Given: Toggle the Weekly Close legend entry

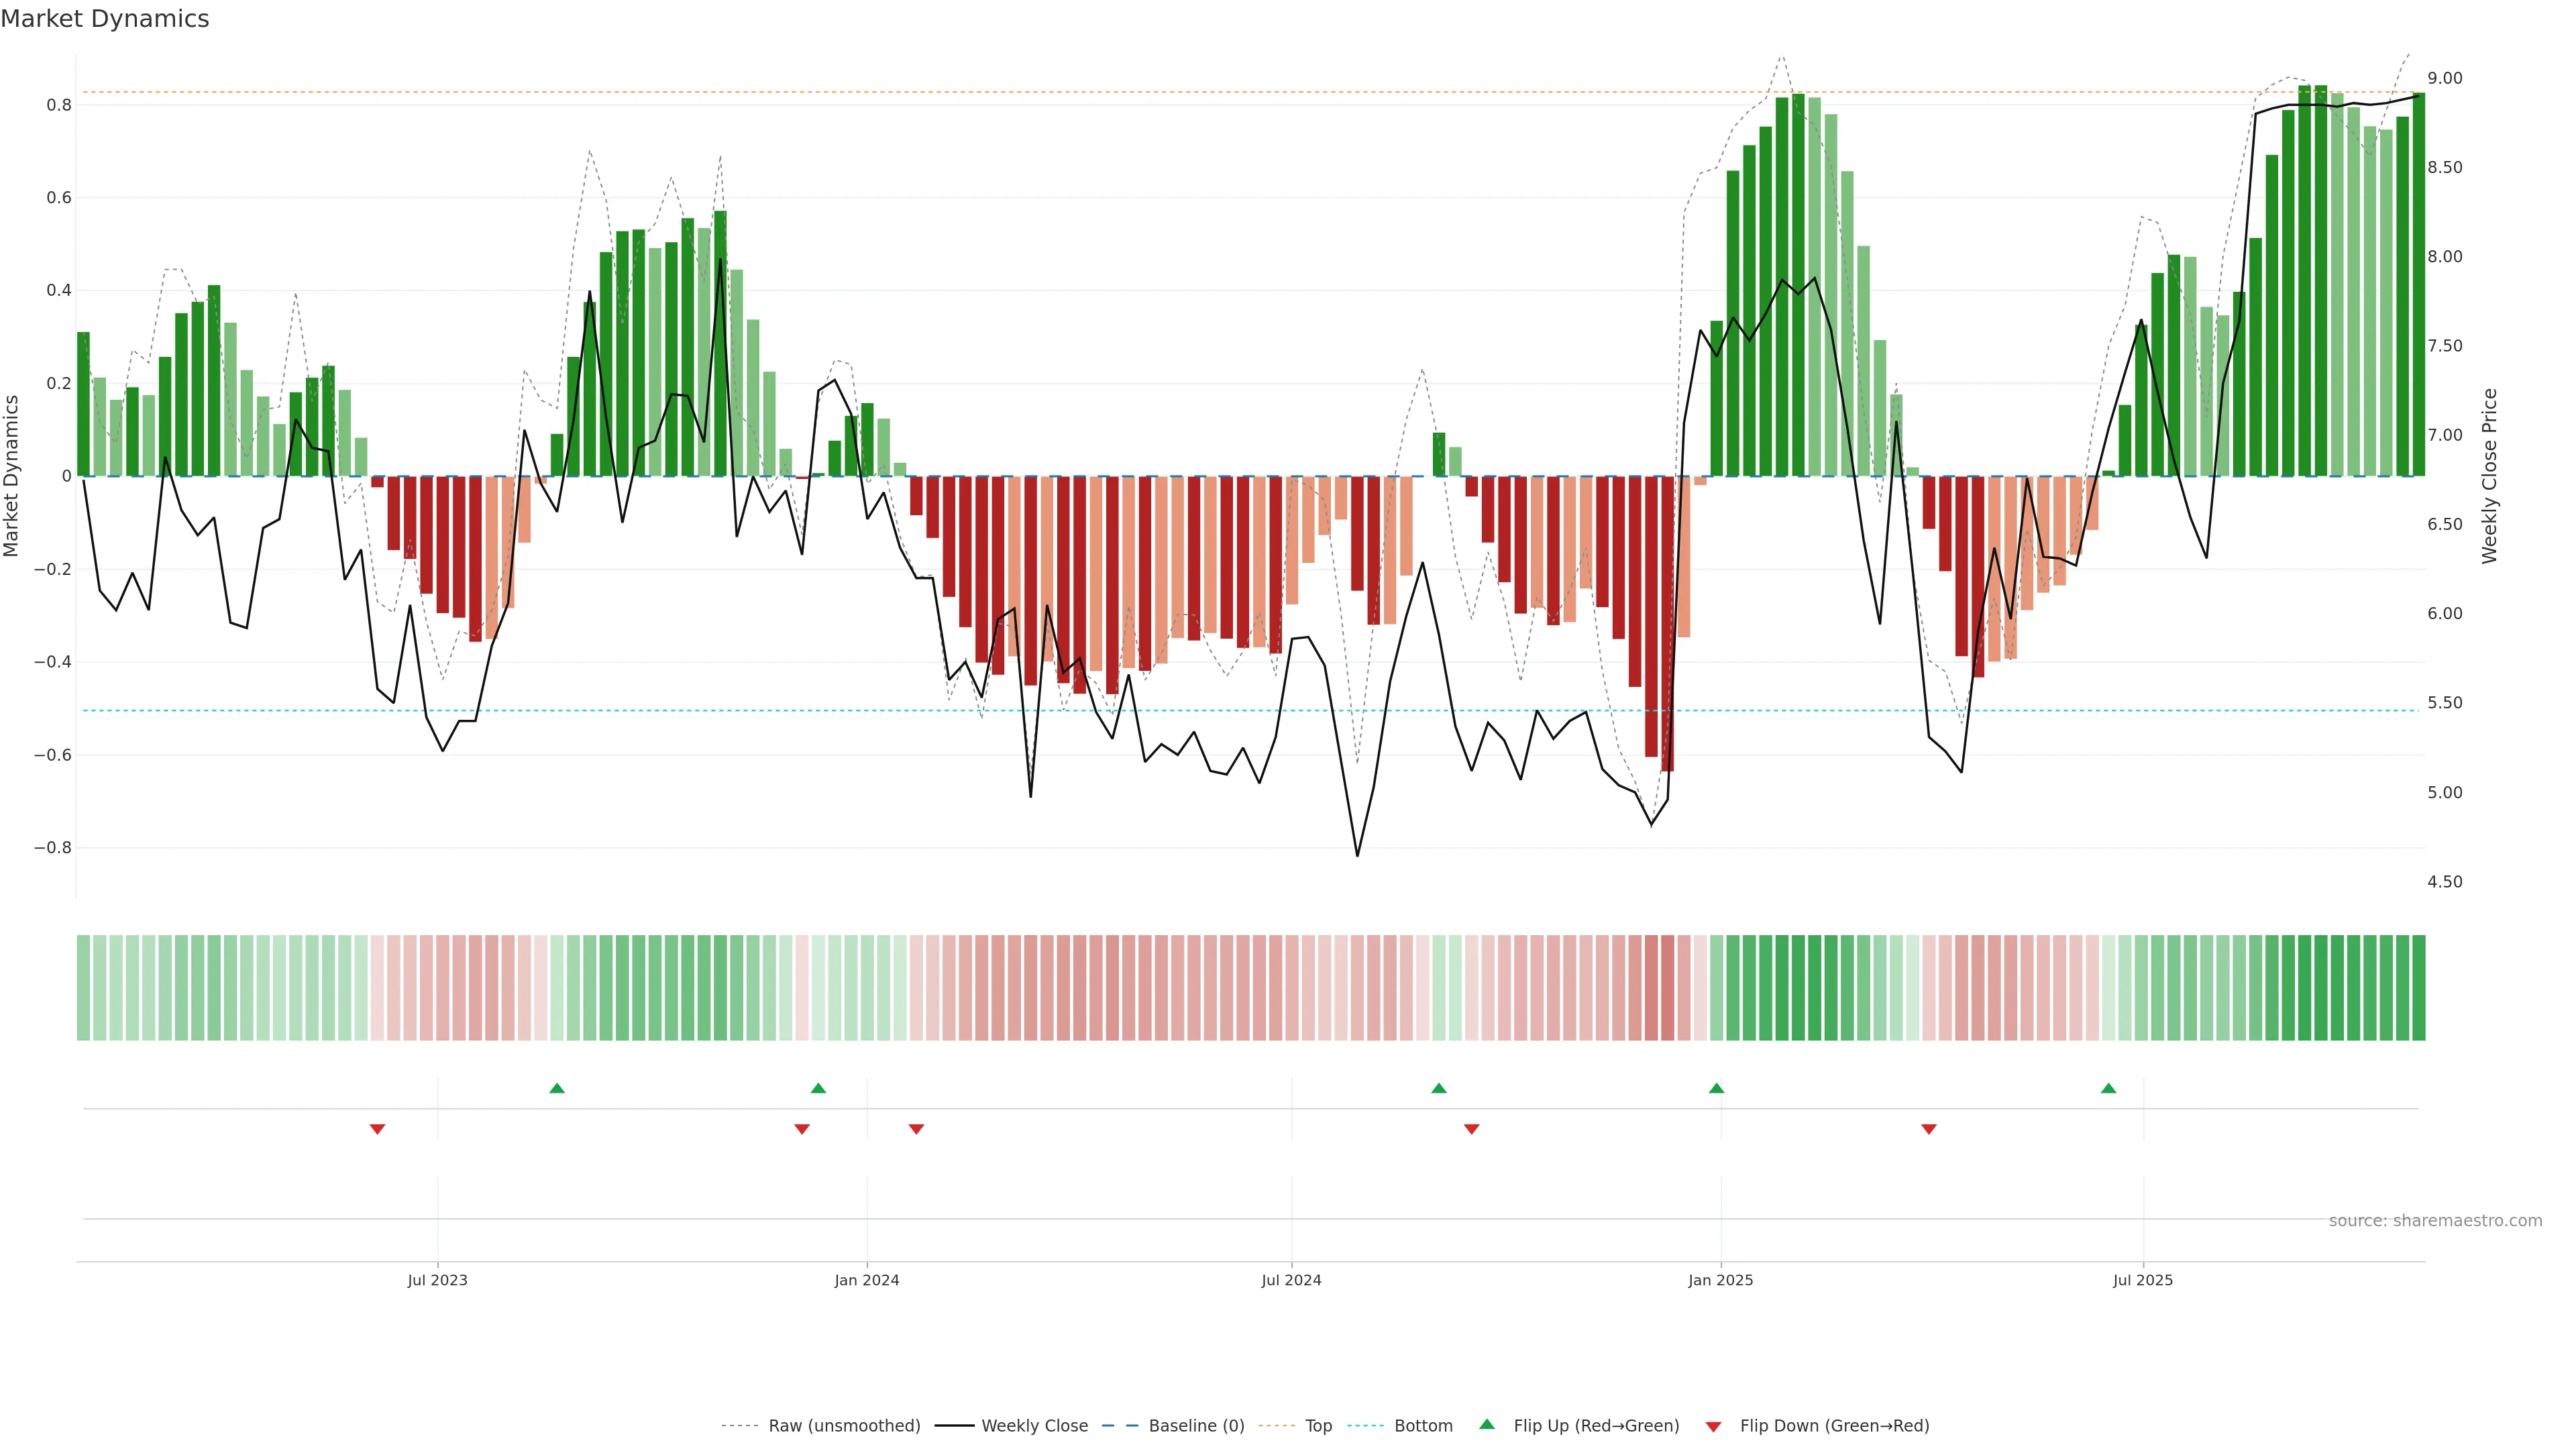Looking at the screenshot, I should pos(1034,1426).
